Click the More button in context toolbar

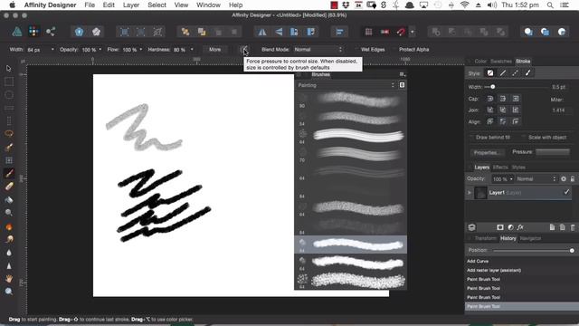[x=215, y=50]
